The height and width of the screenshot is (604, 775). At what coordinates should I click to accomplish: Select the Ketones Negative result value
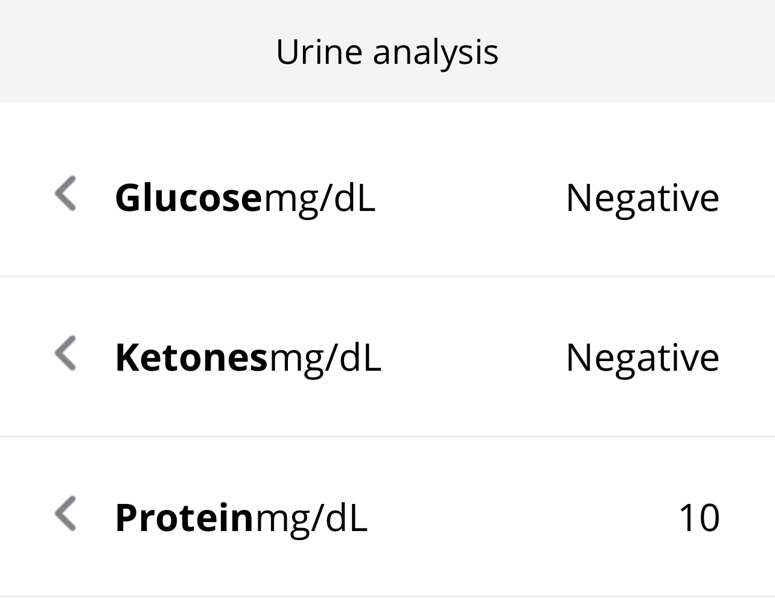point(642,357)
